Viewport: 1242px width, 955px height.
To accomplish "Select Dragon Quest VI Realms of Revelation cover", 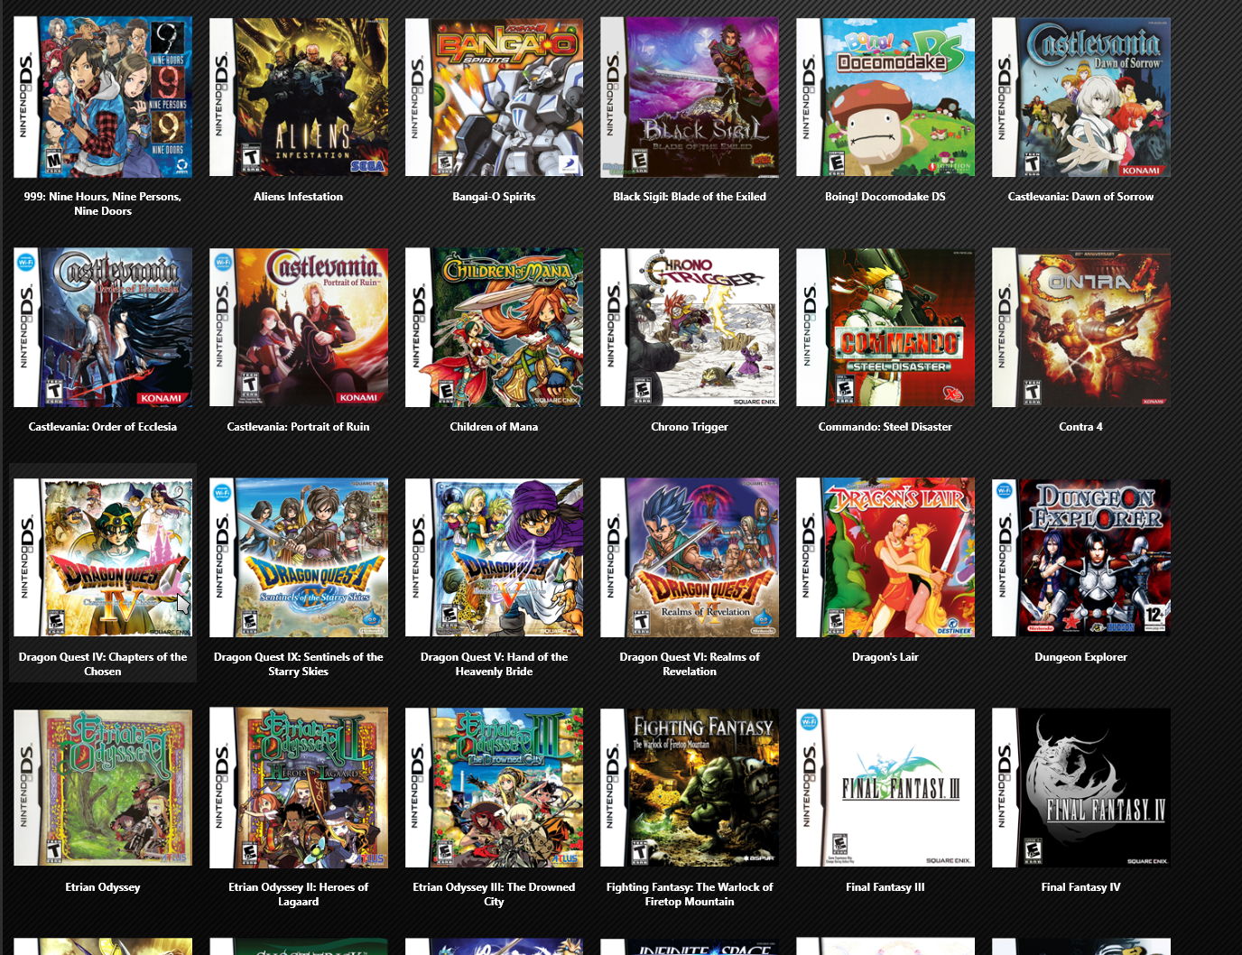I will pyautogui.click(x=690, y=558).
